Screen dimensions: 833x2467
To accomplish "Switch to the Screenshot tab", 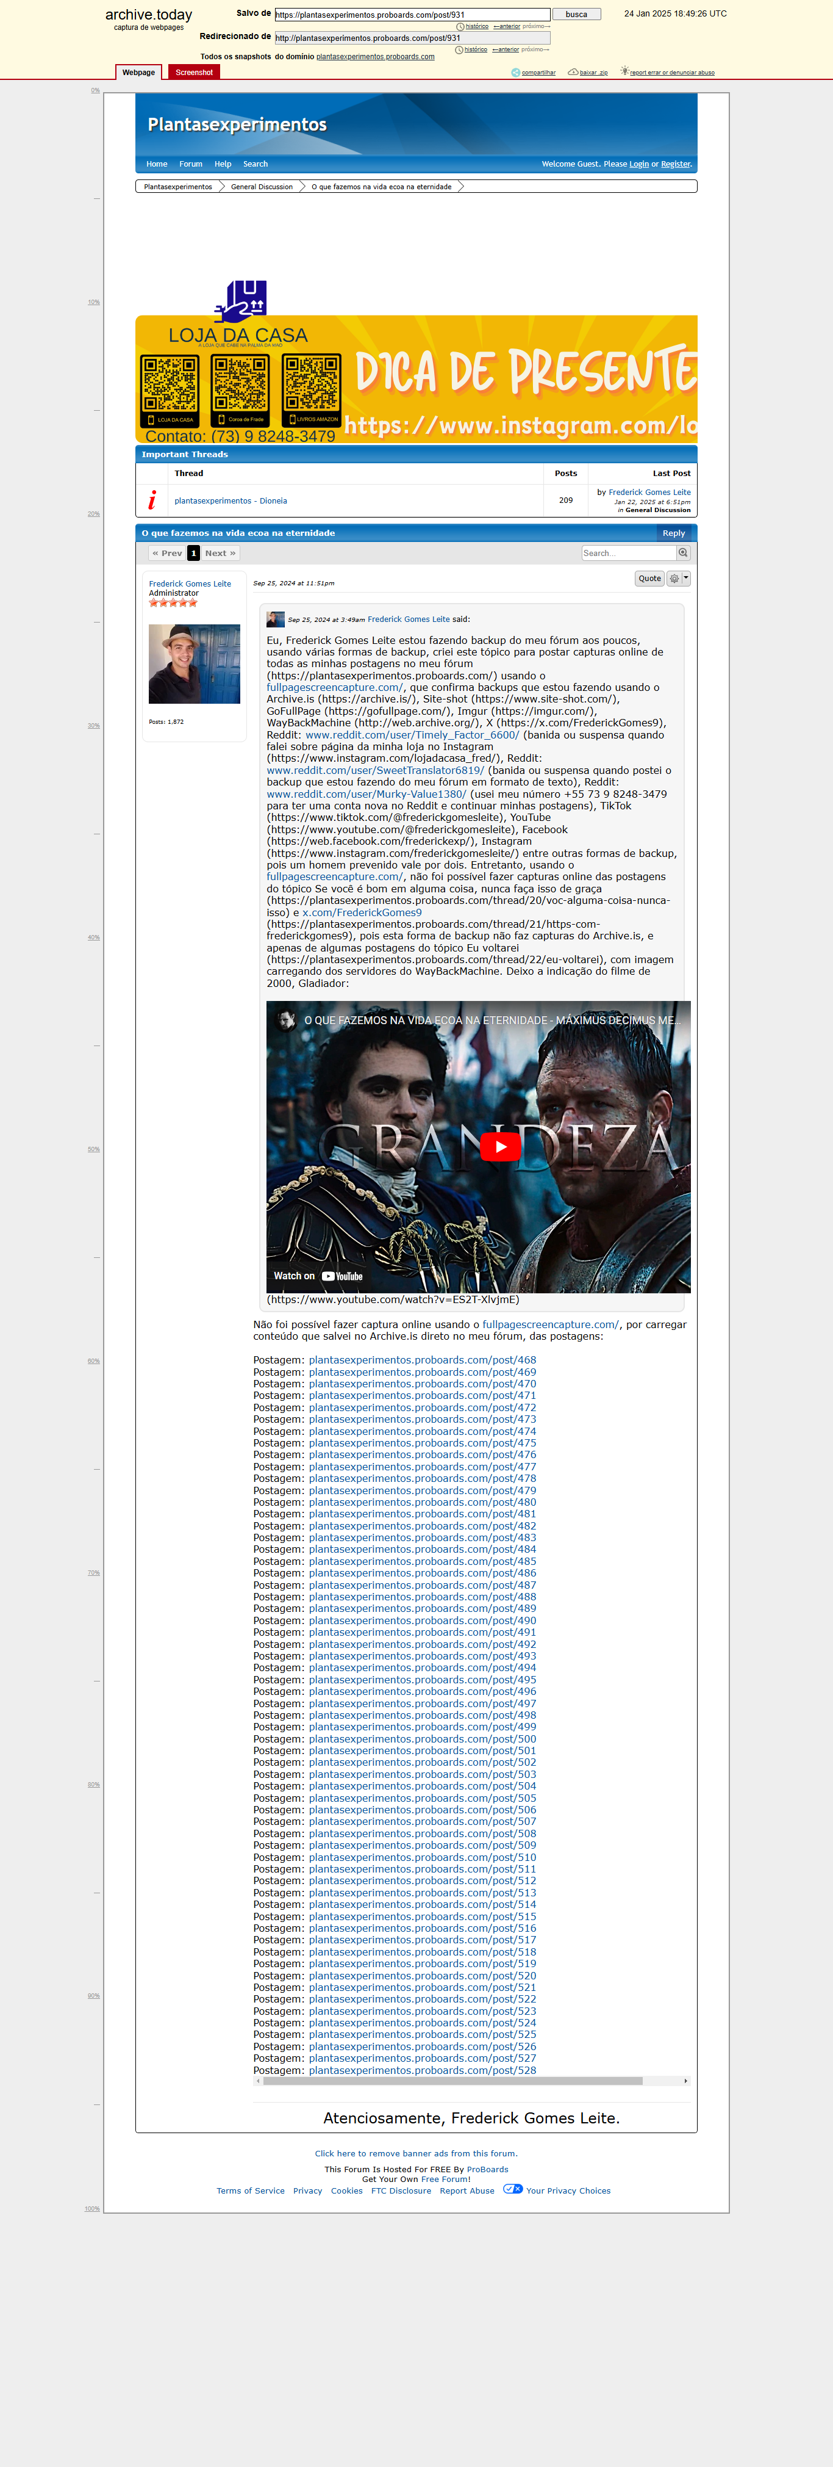I will pos(194,73).
